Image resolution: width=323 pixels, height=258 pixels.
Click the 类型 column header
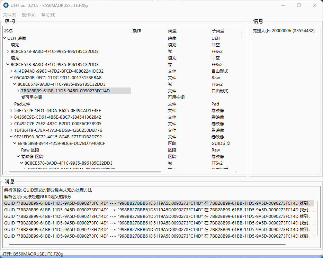[x=187, y=31]
